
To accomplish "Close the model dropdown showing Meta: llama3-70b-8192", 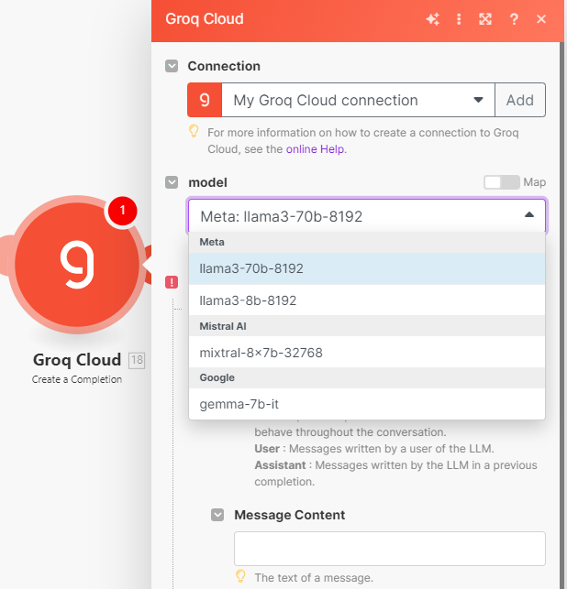I will tap(367, 216).
